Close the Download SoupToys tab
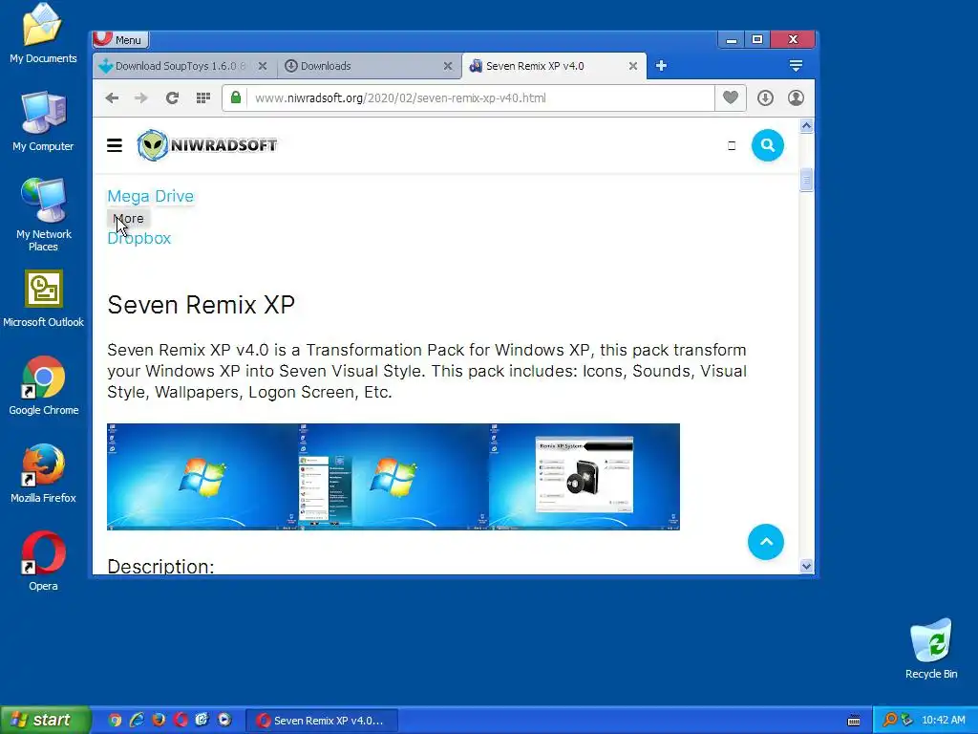 263,66
